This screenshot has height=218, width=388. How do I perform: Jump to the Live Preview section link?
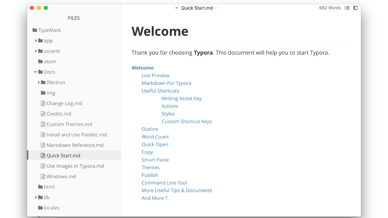tap(155, 75)
